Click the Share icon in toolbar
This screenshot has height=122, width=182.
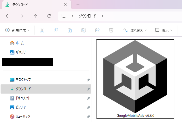point(97,30)
